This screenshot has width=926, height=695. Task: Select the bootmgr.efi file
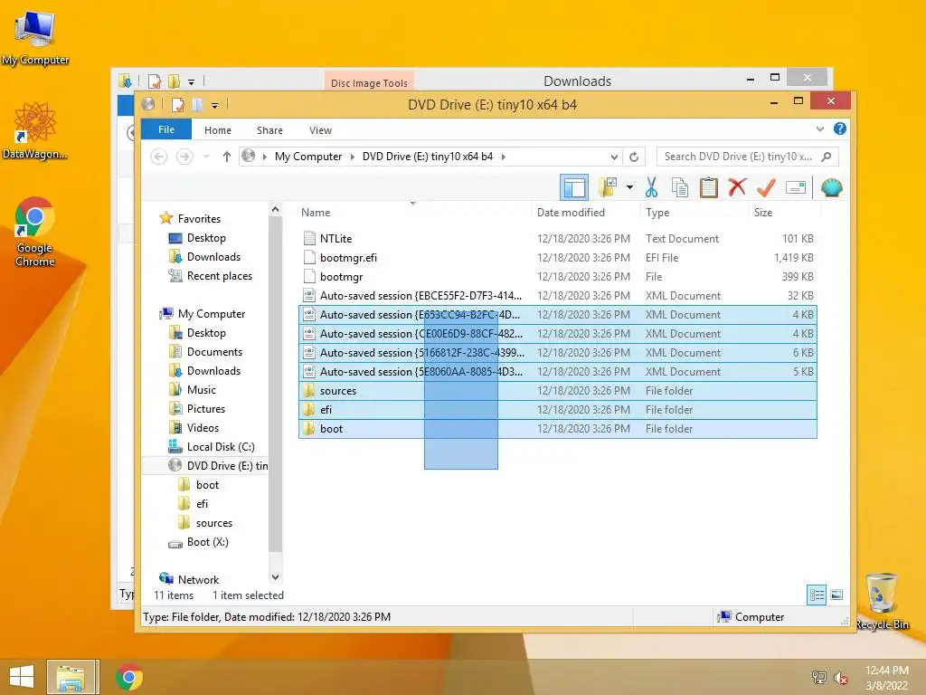point(558,258)
